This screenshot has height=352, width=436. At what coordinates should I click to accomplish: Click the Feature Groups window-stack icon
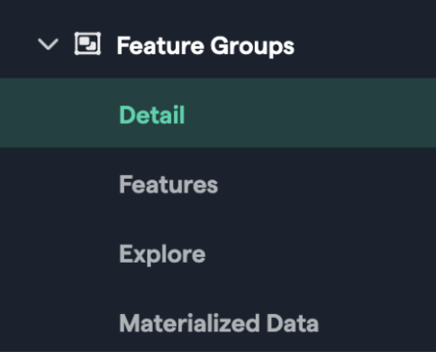click(87, 44)
